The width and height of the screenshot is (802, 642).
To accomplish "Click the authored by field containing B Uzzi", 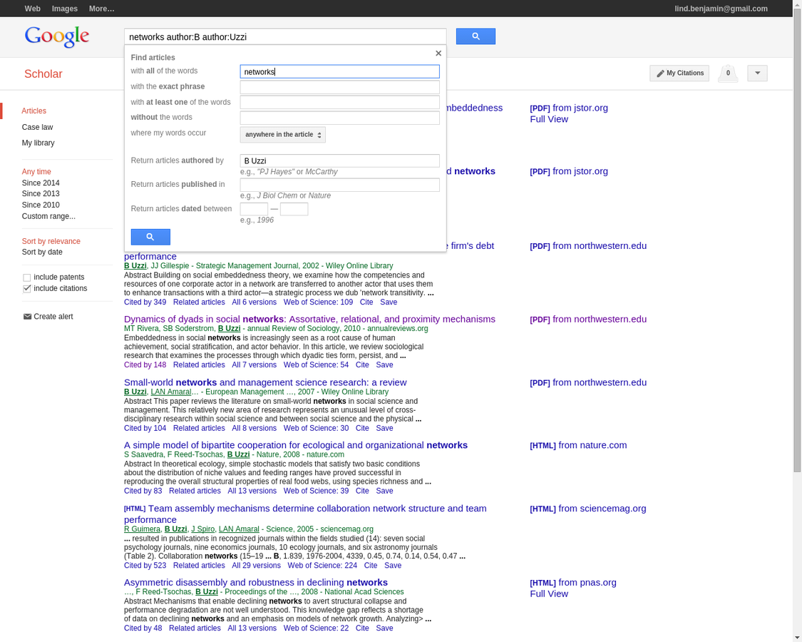I will click(x=339, y=160).
